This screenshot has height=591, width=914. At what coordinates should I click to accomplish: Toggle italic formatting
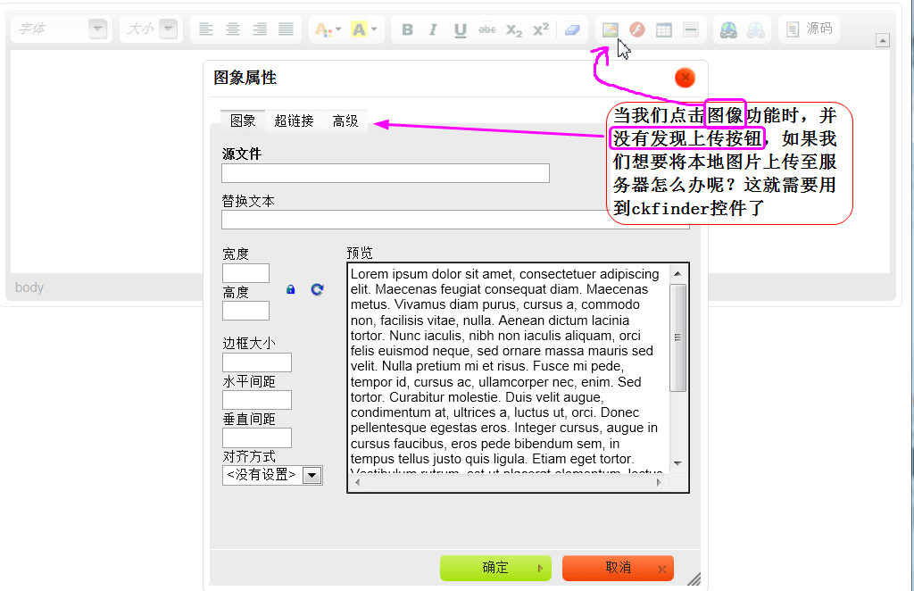tap(433, 29)
